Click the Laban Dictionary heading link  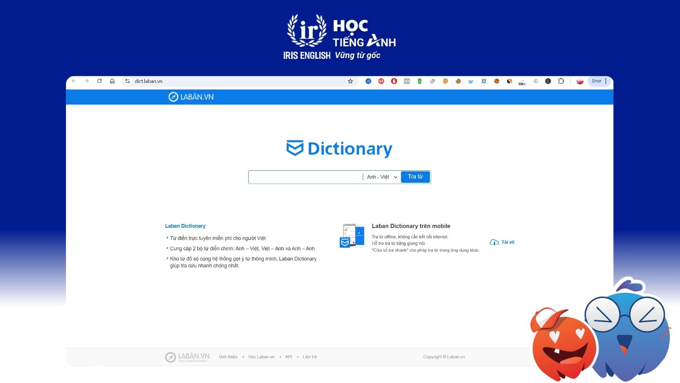tap(185, 226)
